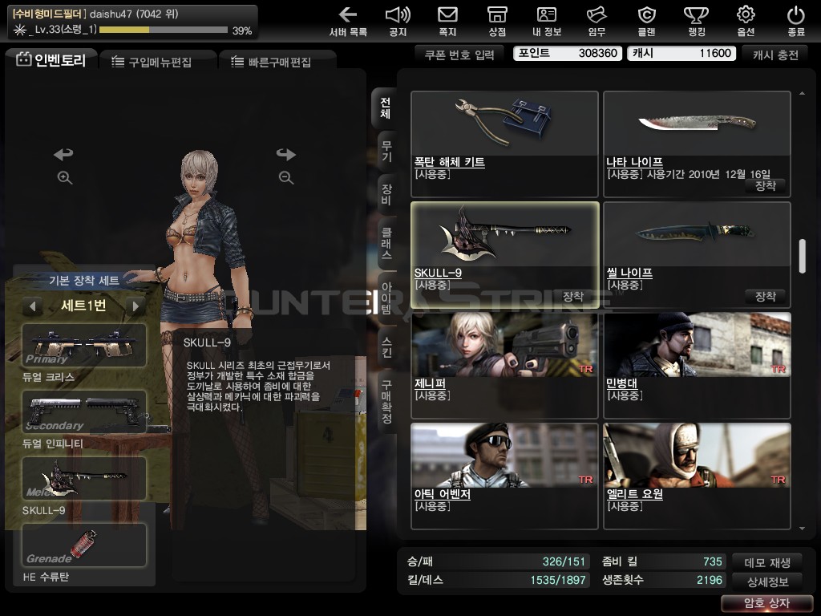This screenshot has height=616, width=821.
Task: Click the inventory scrollbar thumb
Action: click(x=802, y=256)
